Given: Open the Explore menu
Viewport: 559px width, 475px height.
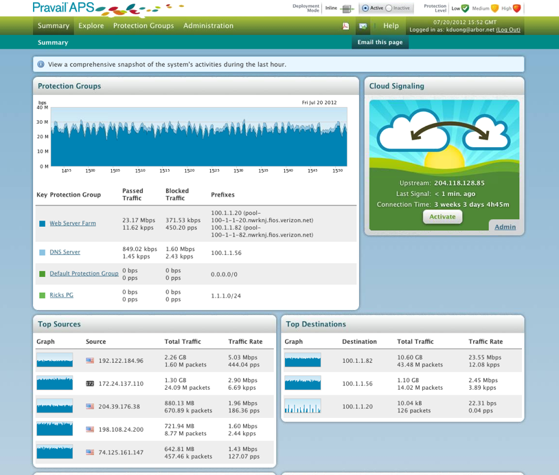Looking at the screenshot, I should [91, 26].
